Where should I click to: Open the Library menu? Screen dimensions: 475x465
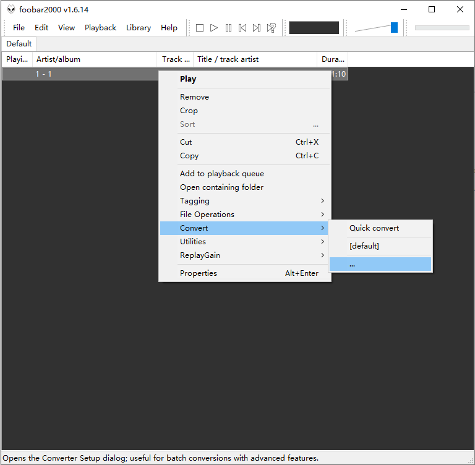pos(139,28)
